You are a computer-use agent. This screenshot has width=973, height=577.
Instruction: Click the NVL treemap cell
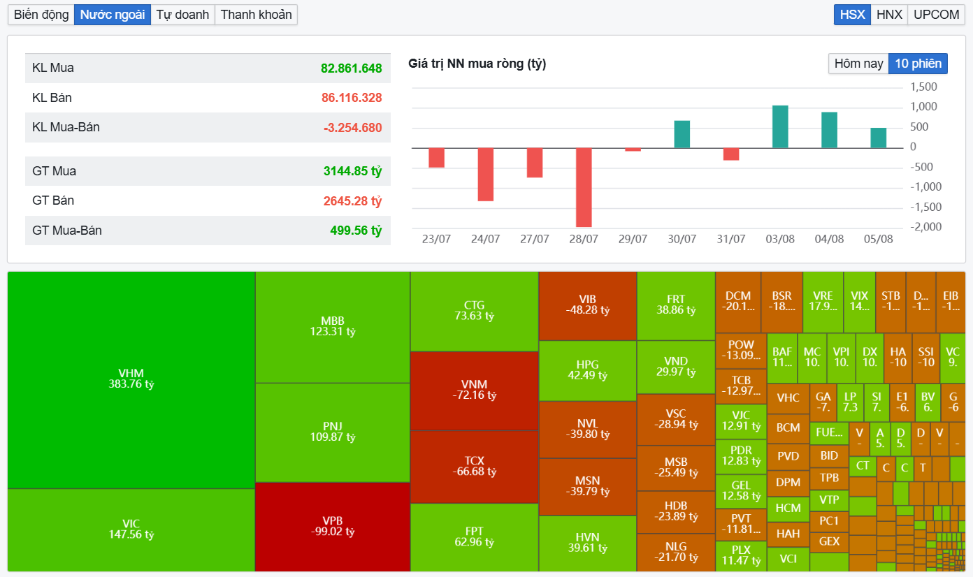tap(588, 430)
